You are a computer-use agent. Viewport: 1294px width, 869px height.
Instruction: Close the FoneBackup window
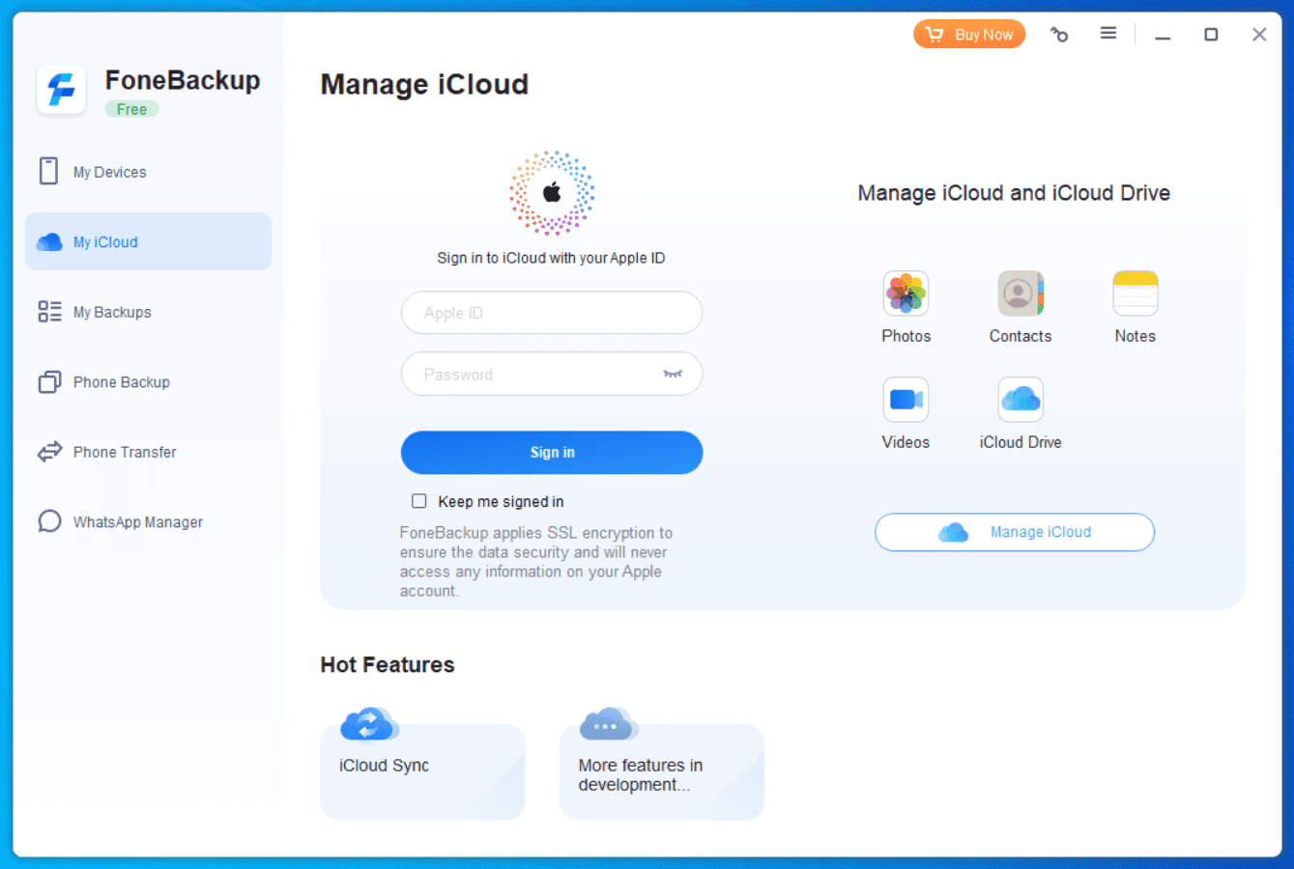pos(1259,35)
